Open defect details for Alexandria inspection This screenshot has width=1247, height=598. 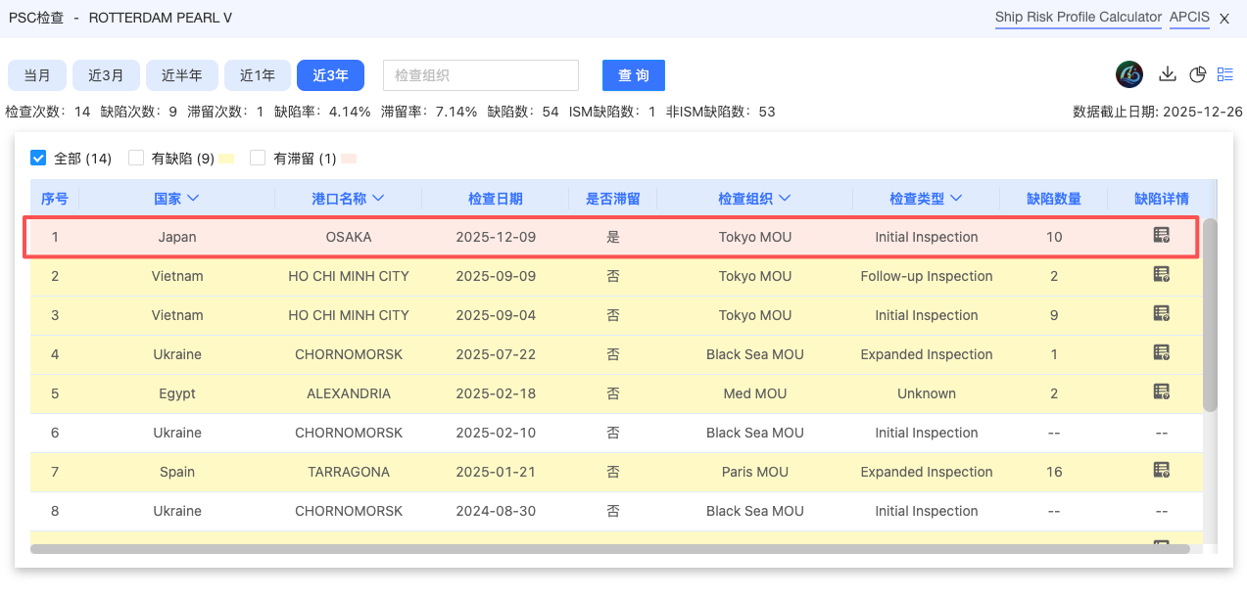click(1161, 392)
